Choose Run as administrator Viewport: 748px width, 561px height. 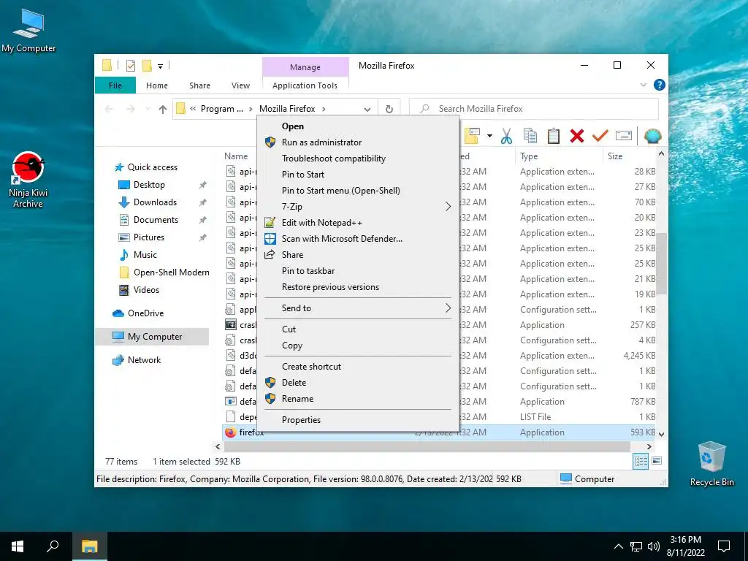(x=358, y=142)
